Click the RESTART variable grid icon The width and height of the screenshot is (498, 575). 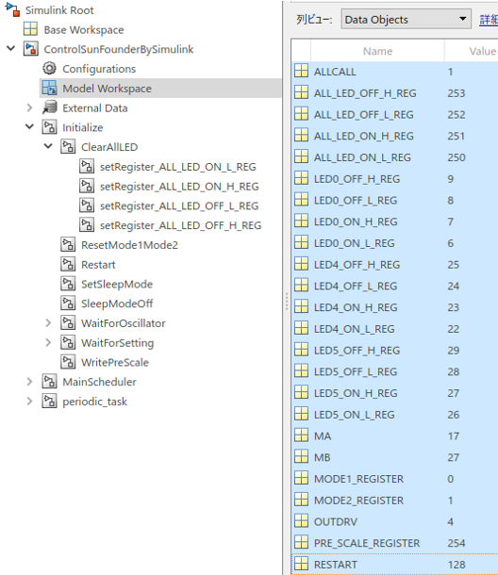[x=301, y=564]
